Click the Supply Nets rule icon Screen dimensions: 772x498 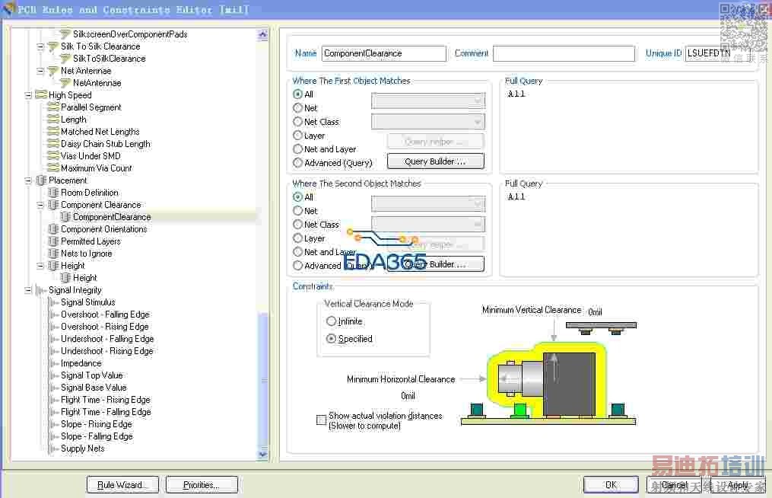(54, 449)
